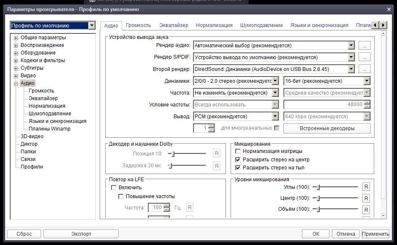Switch to the Нормализация tab
Viewport: 397px width, 245px height.
[x=214, y=25]
